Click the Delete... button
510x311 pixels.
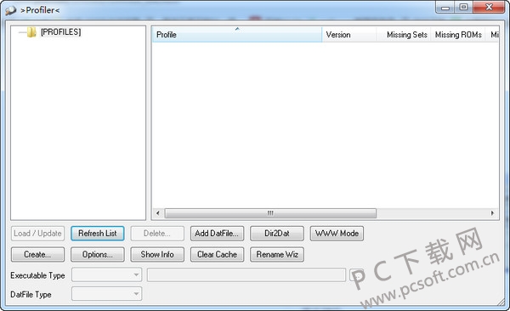(x=157, y=233)
